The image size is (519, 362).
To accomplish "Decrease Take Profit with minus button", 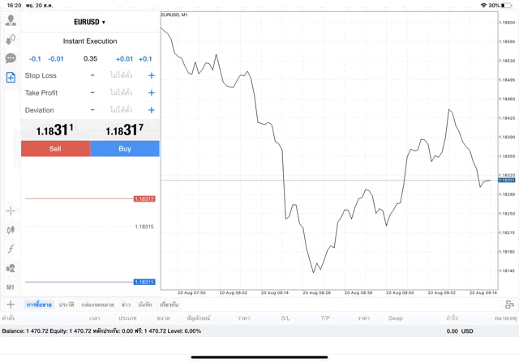I will pyautogui.click(x=92, y=92).
